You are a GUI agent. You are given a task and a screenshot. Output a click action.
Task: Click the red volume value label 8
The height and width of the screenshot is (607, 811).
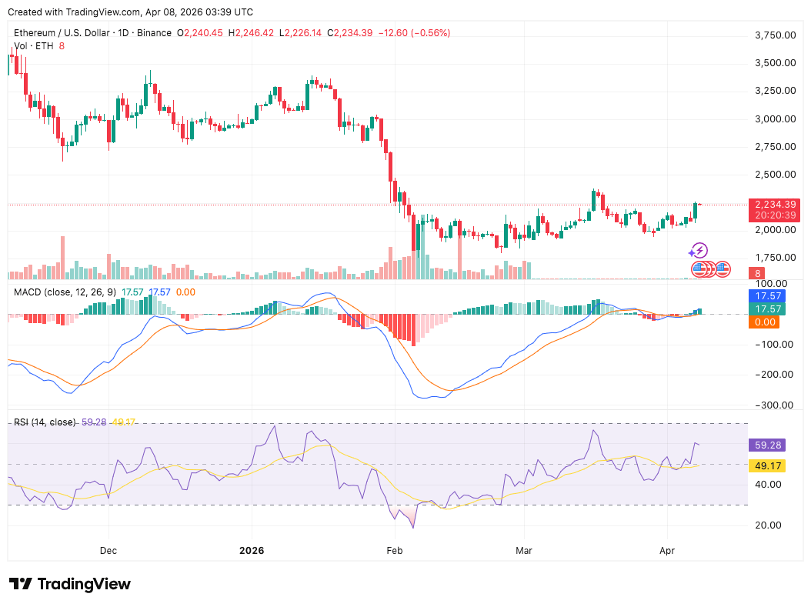tap(758, 273)
